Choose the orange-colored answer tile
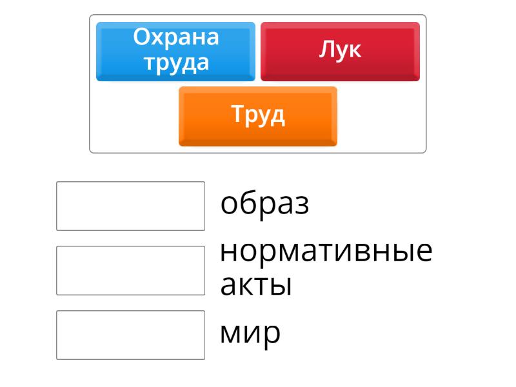The height and width of the screenshot is (387, 516). click(x=258, y=116)
